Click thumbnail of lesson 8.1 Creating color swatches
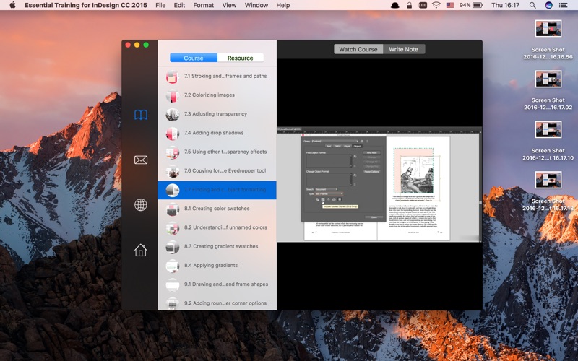The width and height of the screenshot is (578, 361). (x=173, y=209)
